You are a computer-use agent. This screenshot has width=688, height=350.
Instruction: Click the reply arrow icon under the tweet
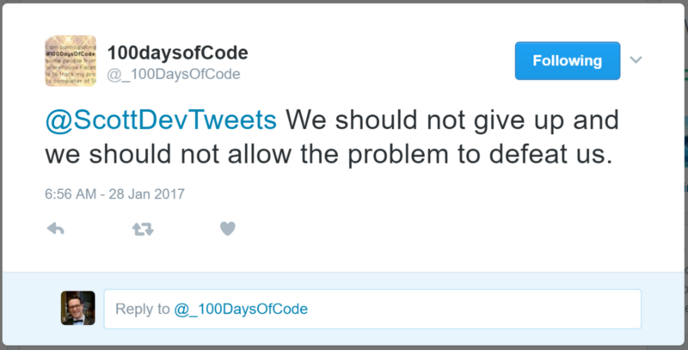click(55, 229)
